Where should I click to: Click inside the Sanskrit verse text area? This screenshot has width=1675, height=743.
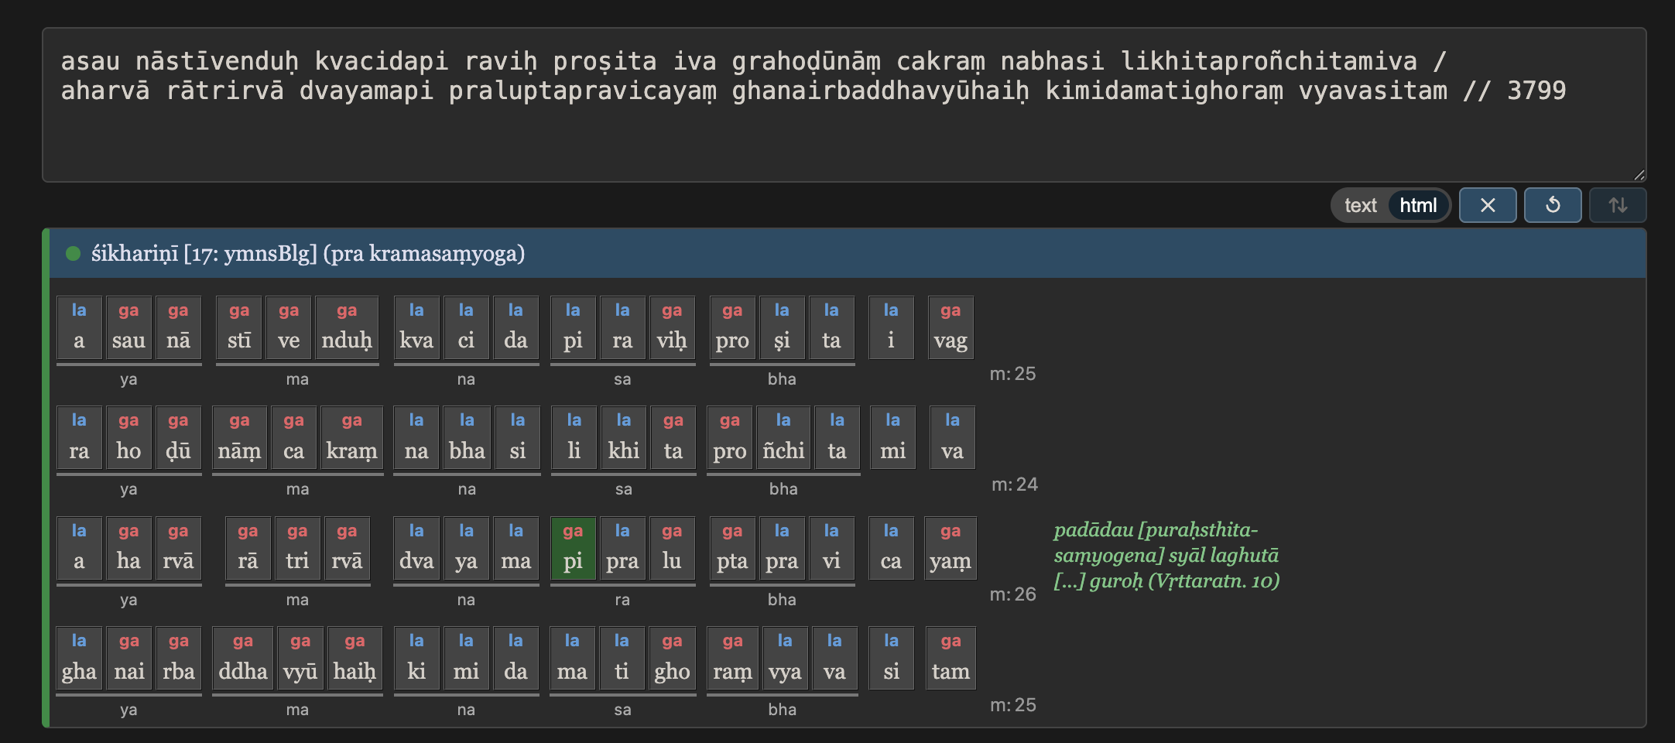pyautogui.click(x=844, y=105)
